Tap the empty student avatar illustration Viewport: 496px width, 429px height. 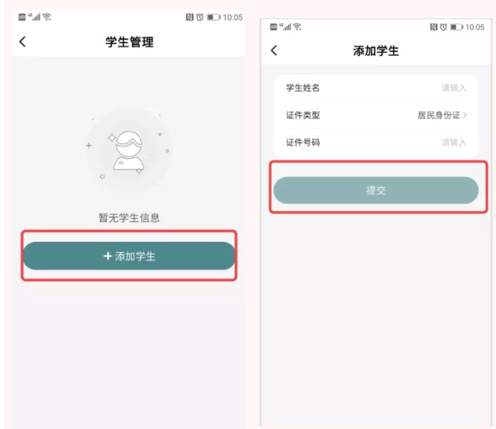(128, 151)
